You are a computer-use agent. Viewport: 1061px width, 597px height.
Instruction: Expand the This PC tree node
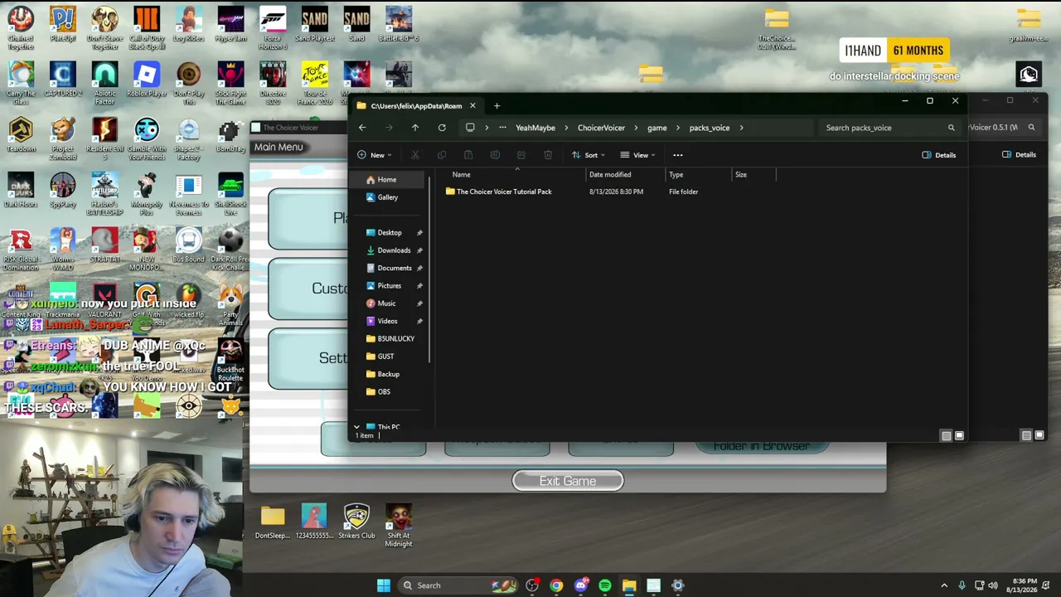point(356,427)
